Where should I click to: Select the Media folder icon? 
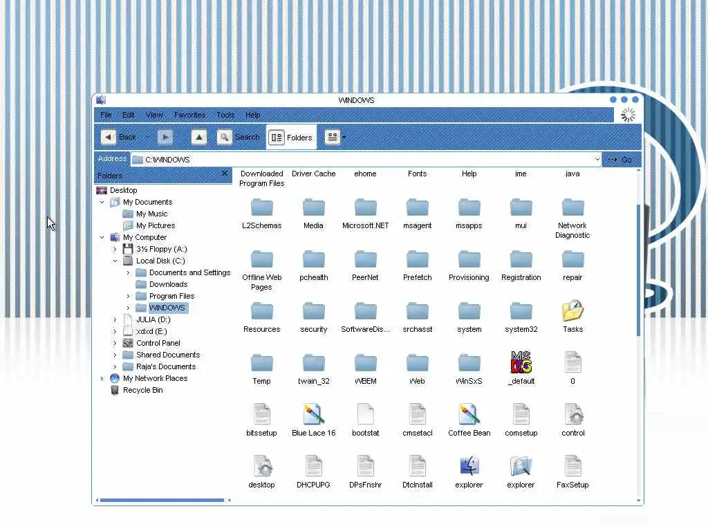tap(313, 207)
